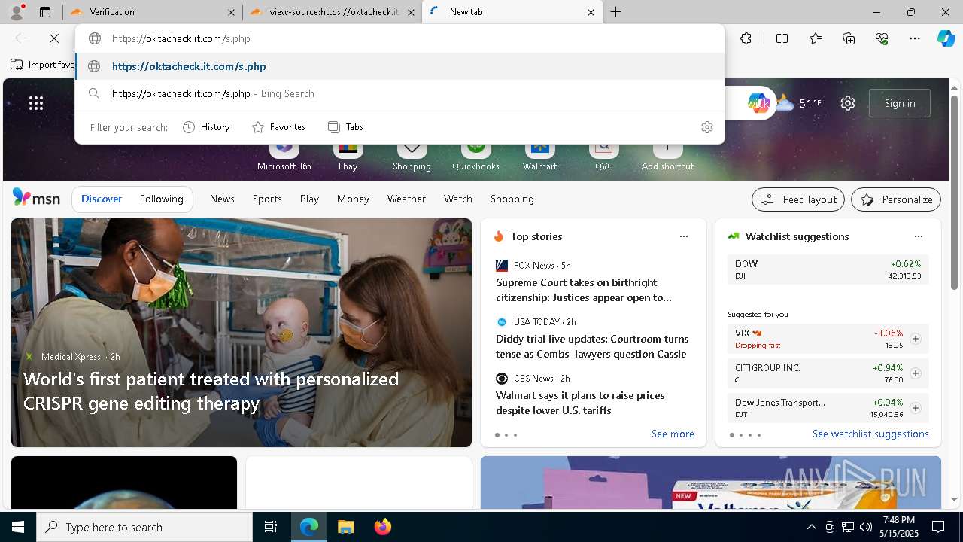
Task: Add Citigroup Inc. to the watchlist
Action: pos(916,373)
